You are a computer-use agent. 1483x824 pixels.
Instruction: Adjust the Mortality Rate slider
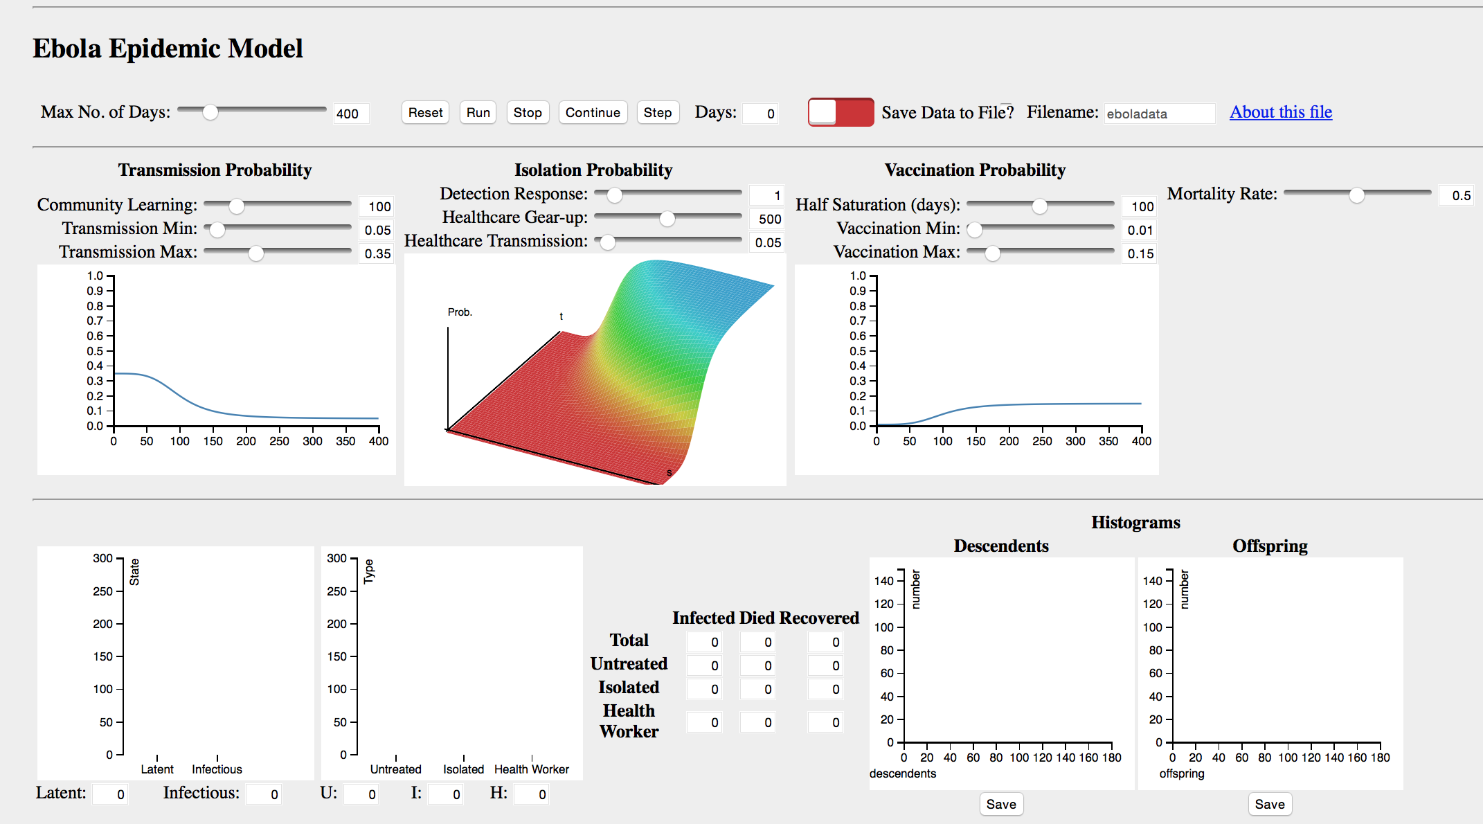coord(1358,195)
